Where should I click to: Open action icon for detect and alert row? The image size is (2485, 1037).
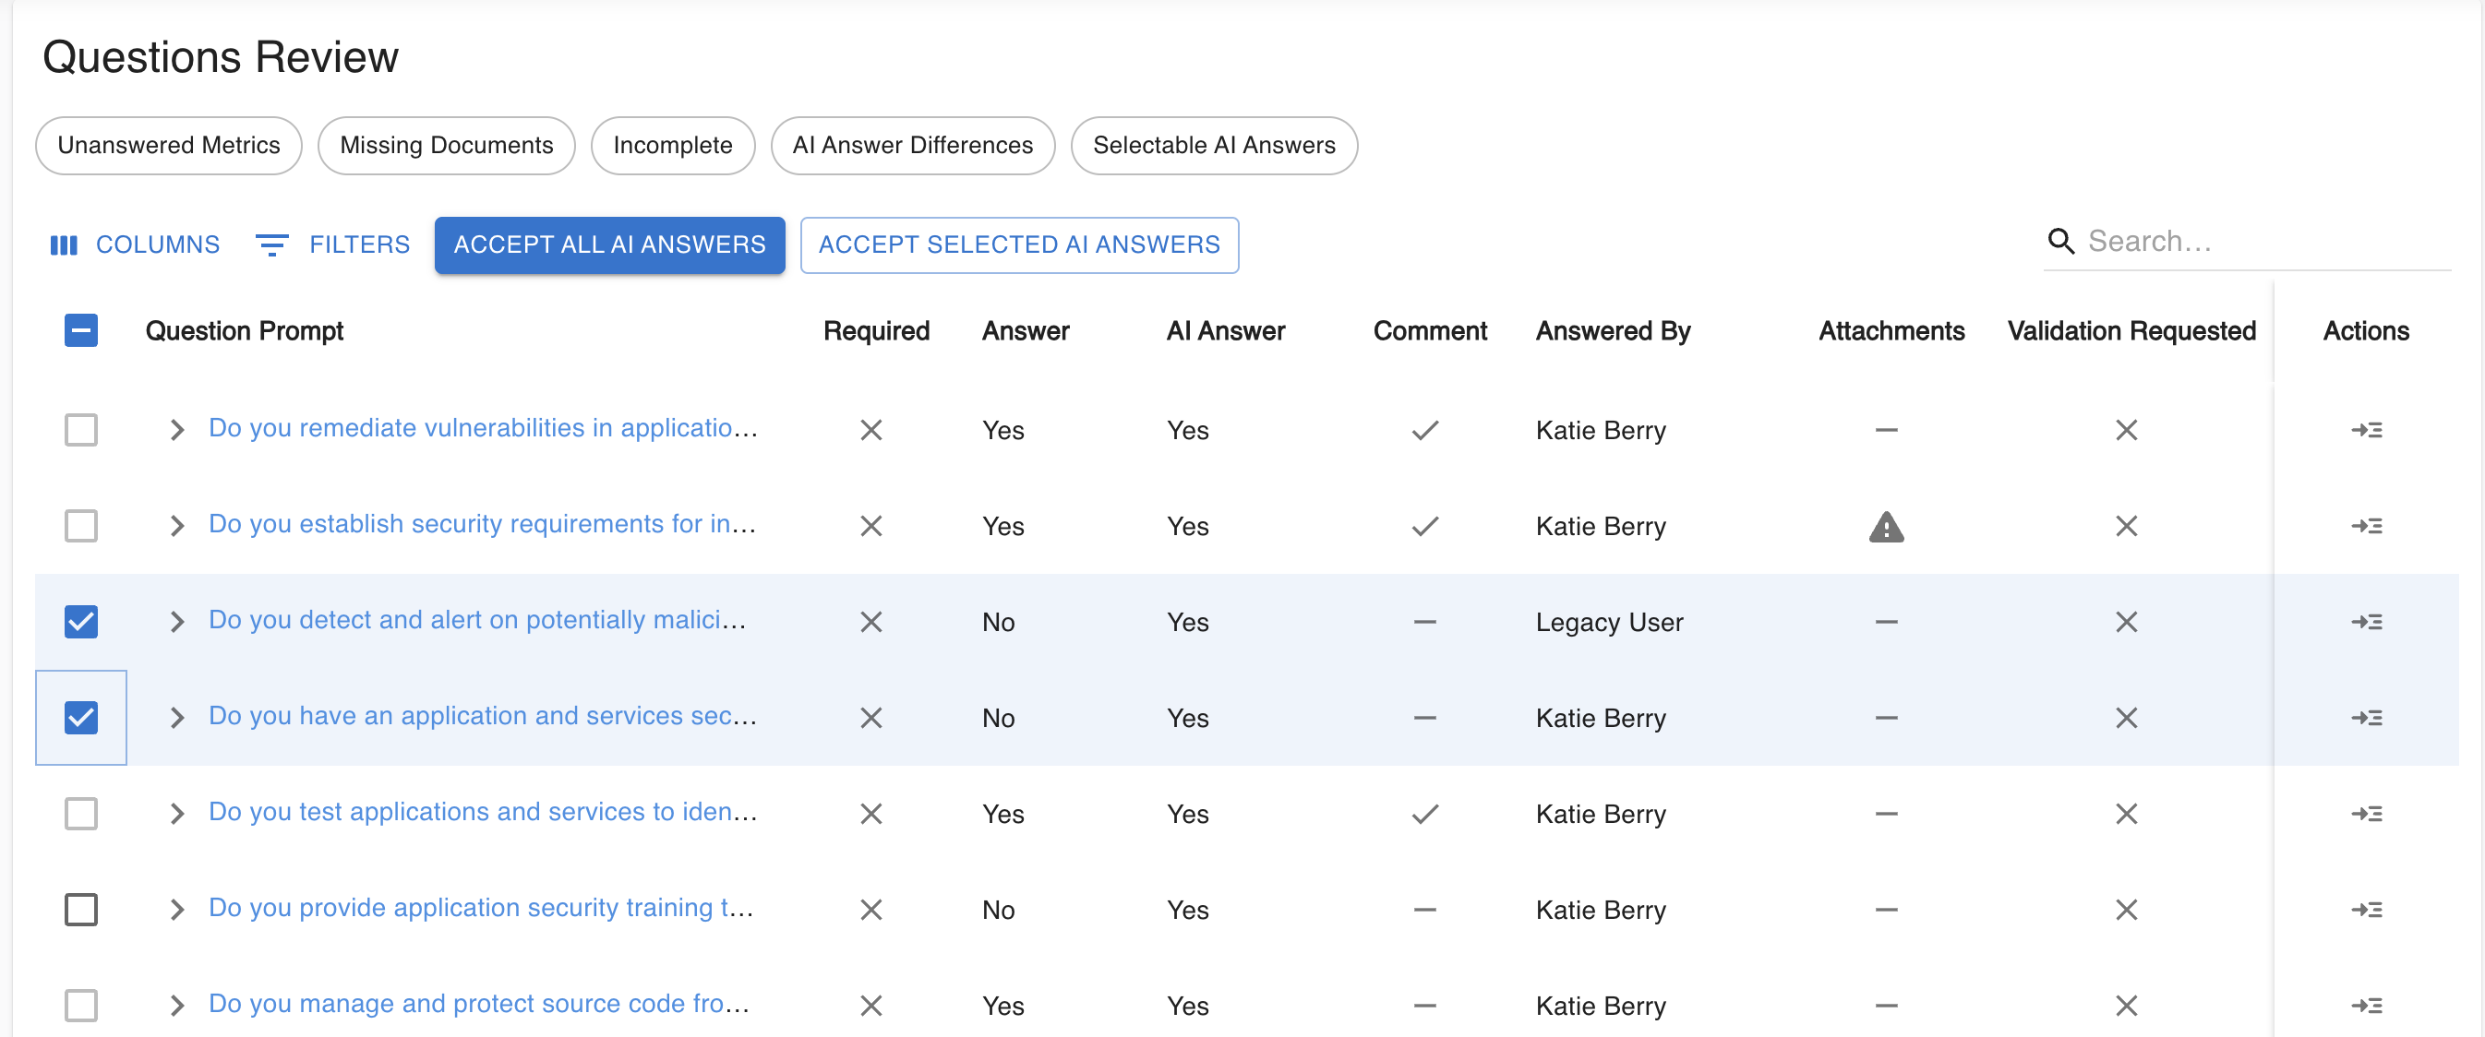tap(2366, 622)
